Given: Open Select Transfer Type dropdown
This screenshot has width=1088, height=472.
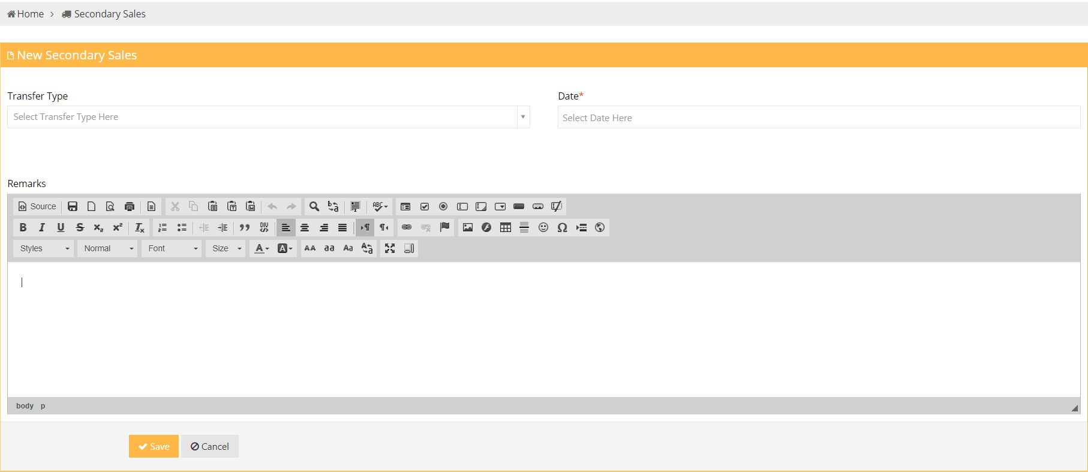Looking at the screenshot, I should coord(269,117).
